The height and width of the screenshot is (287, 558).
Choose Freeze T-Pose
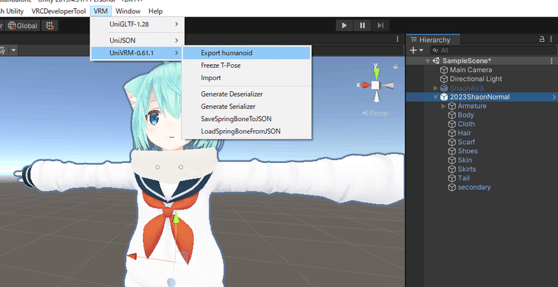pos(247,65)
